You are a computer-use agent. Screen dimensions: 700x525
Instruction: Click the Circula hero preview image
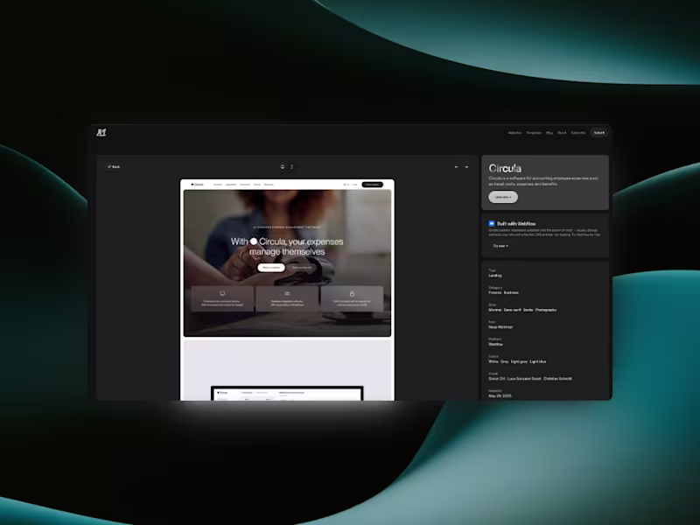[x=287, y=263]
